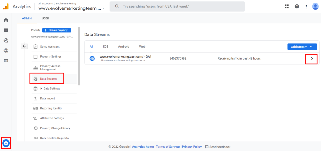The height and width of the screenshot is (151, 321).
Task: Open the Help question mark icon
Action: (x=297, y=7)
